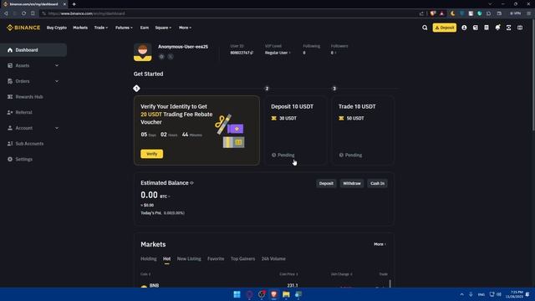Select the Deposit 10 USDT step card
535x301 pixels.
tap(295, 130)
